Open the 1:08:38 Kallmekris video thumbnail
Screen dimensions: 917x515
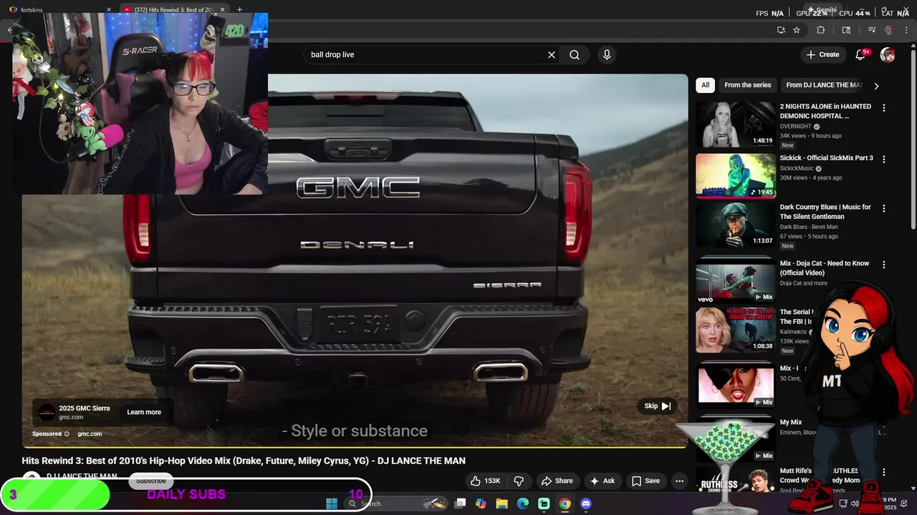pos(735,330)
